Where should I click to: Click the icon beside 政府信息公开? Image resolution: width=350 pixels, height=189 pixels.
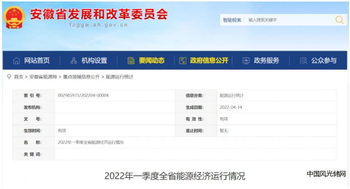click(183, 61)
